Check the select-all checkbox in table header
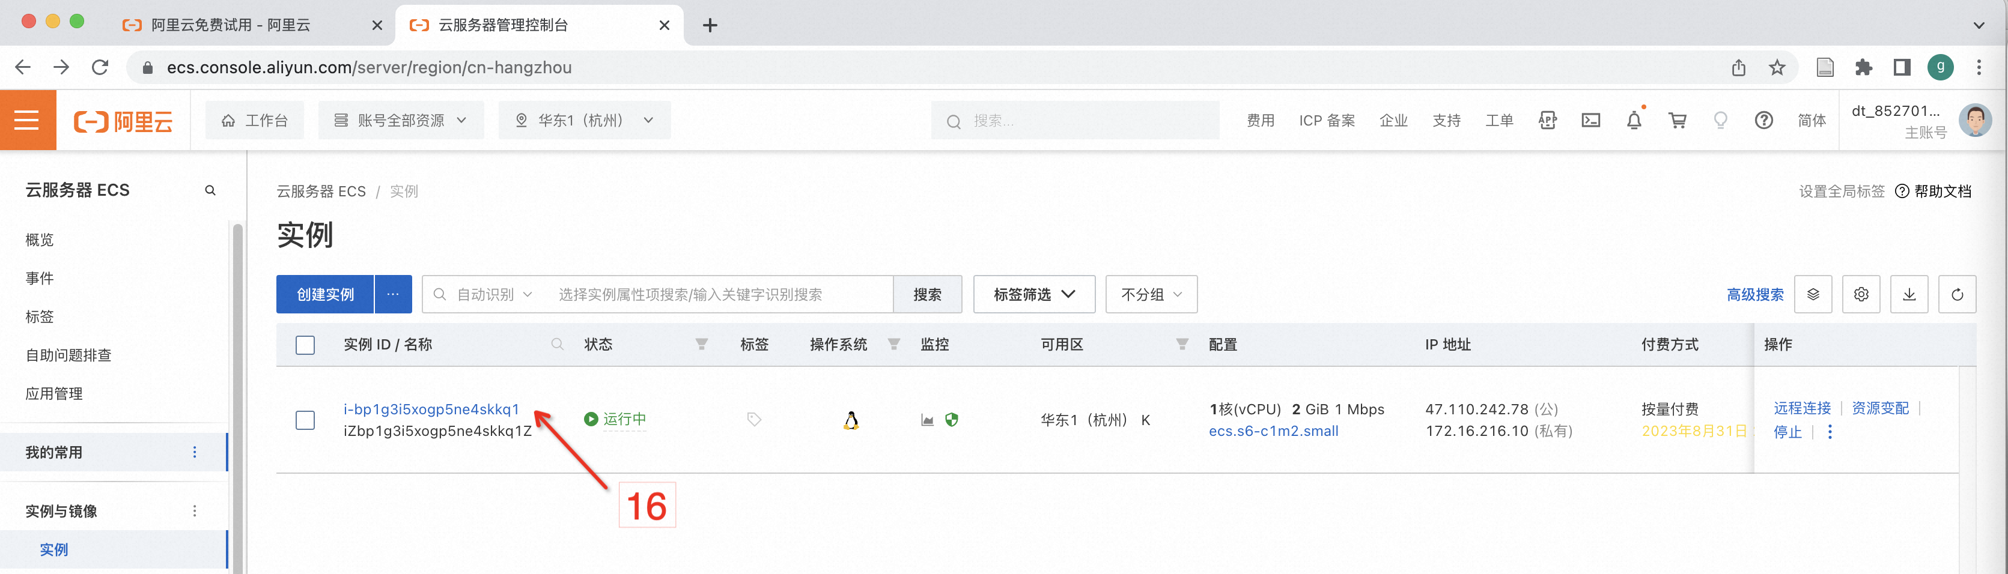This screenshot has height=574, width=2008. (305, 345)
